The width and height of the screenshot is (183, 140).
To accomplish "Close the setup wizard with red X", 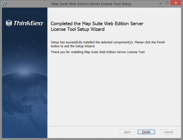I will 176,3.
